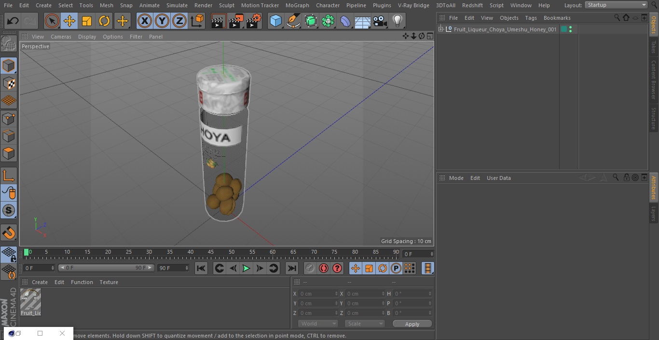
Task: Open the Simulate menu
Action: coord(177,5)
